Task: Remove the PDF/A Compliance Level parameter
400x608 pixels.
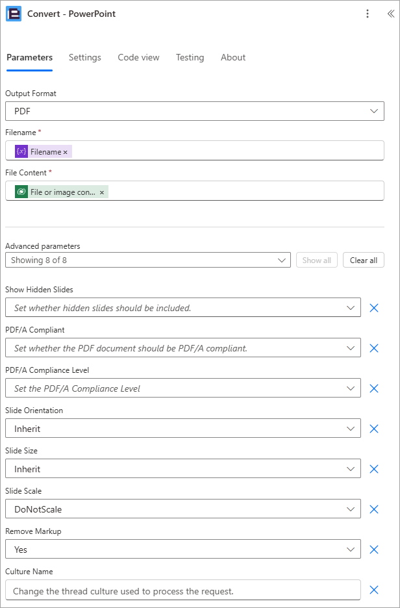Action: [x=373, y=388]
